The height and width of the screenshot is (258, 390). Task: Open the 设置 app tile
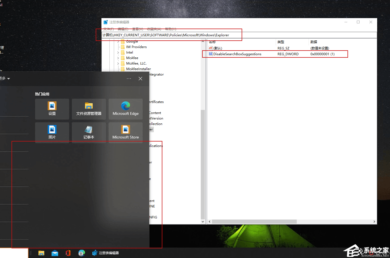(x=52, y=109)
